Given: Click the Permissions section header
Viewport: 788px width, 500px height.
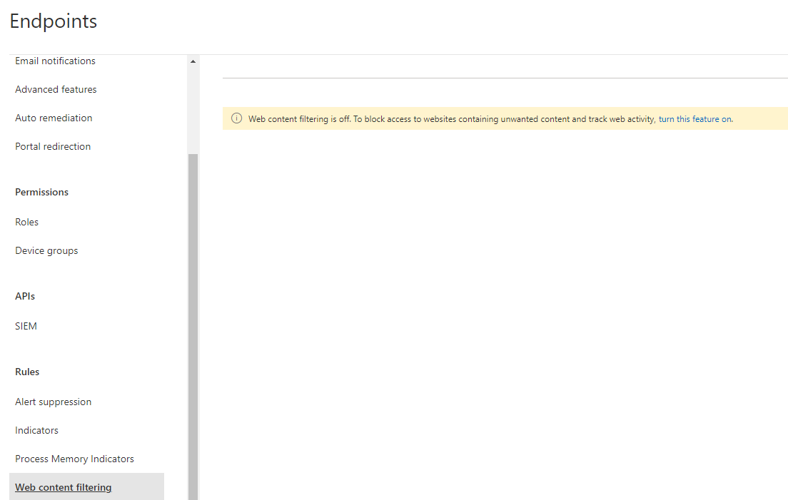Looking at the screenshot, I should (41, 192).
